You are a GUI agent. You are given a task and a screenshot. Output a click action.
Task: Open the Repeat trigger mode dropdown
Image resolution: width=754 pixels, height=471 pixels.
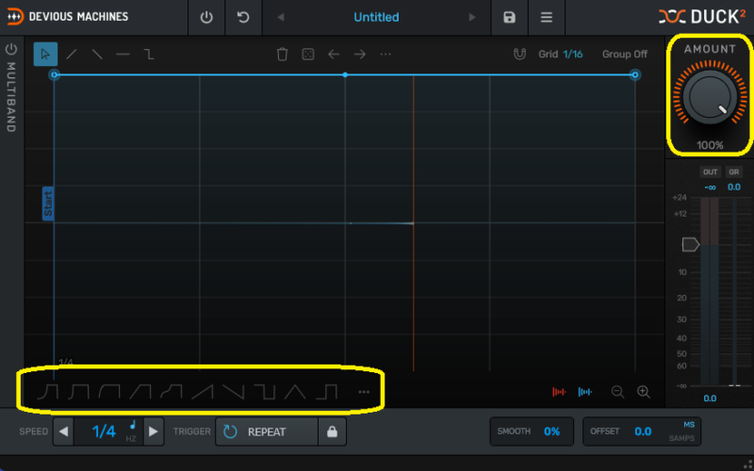click(265, 431)
